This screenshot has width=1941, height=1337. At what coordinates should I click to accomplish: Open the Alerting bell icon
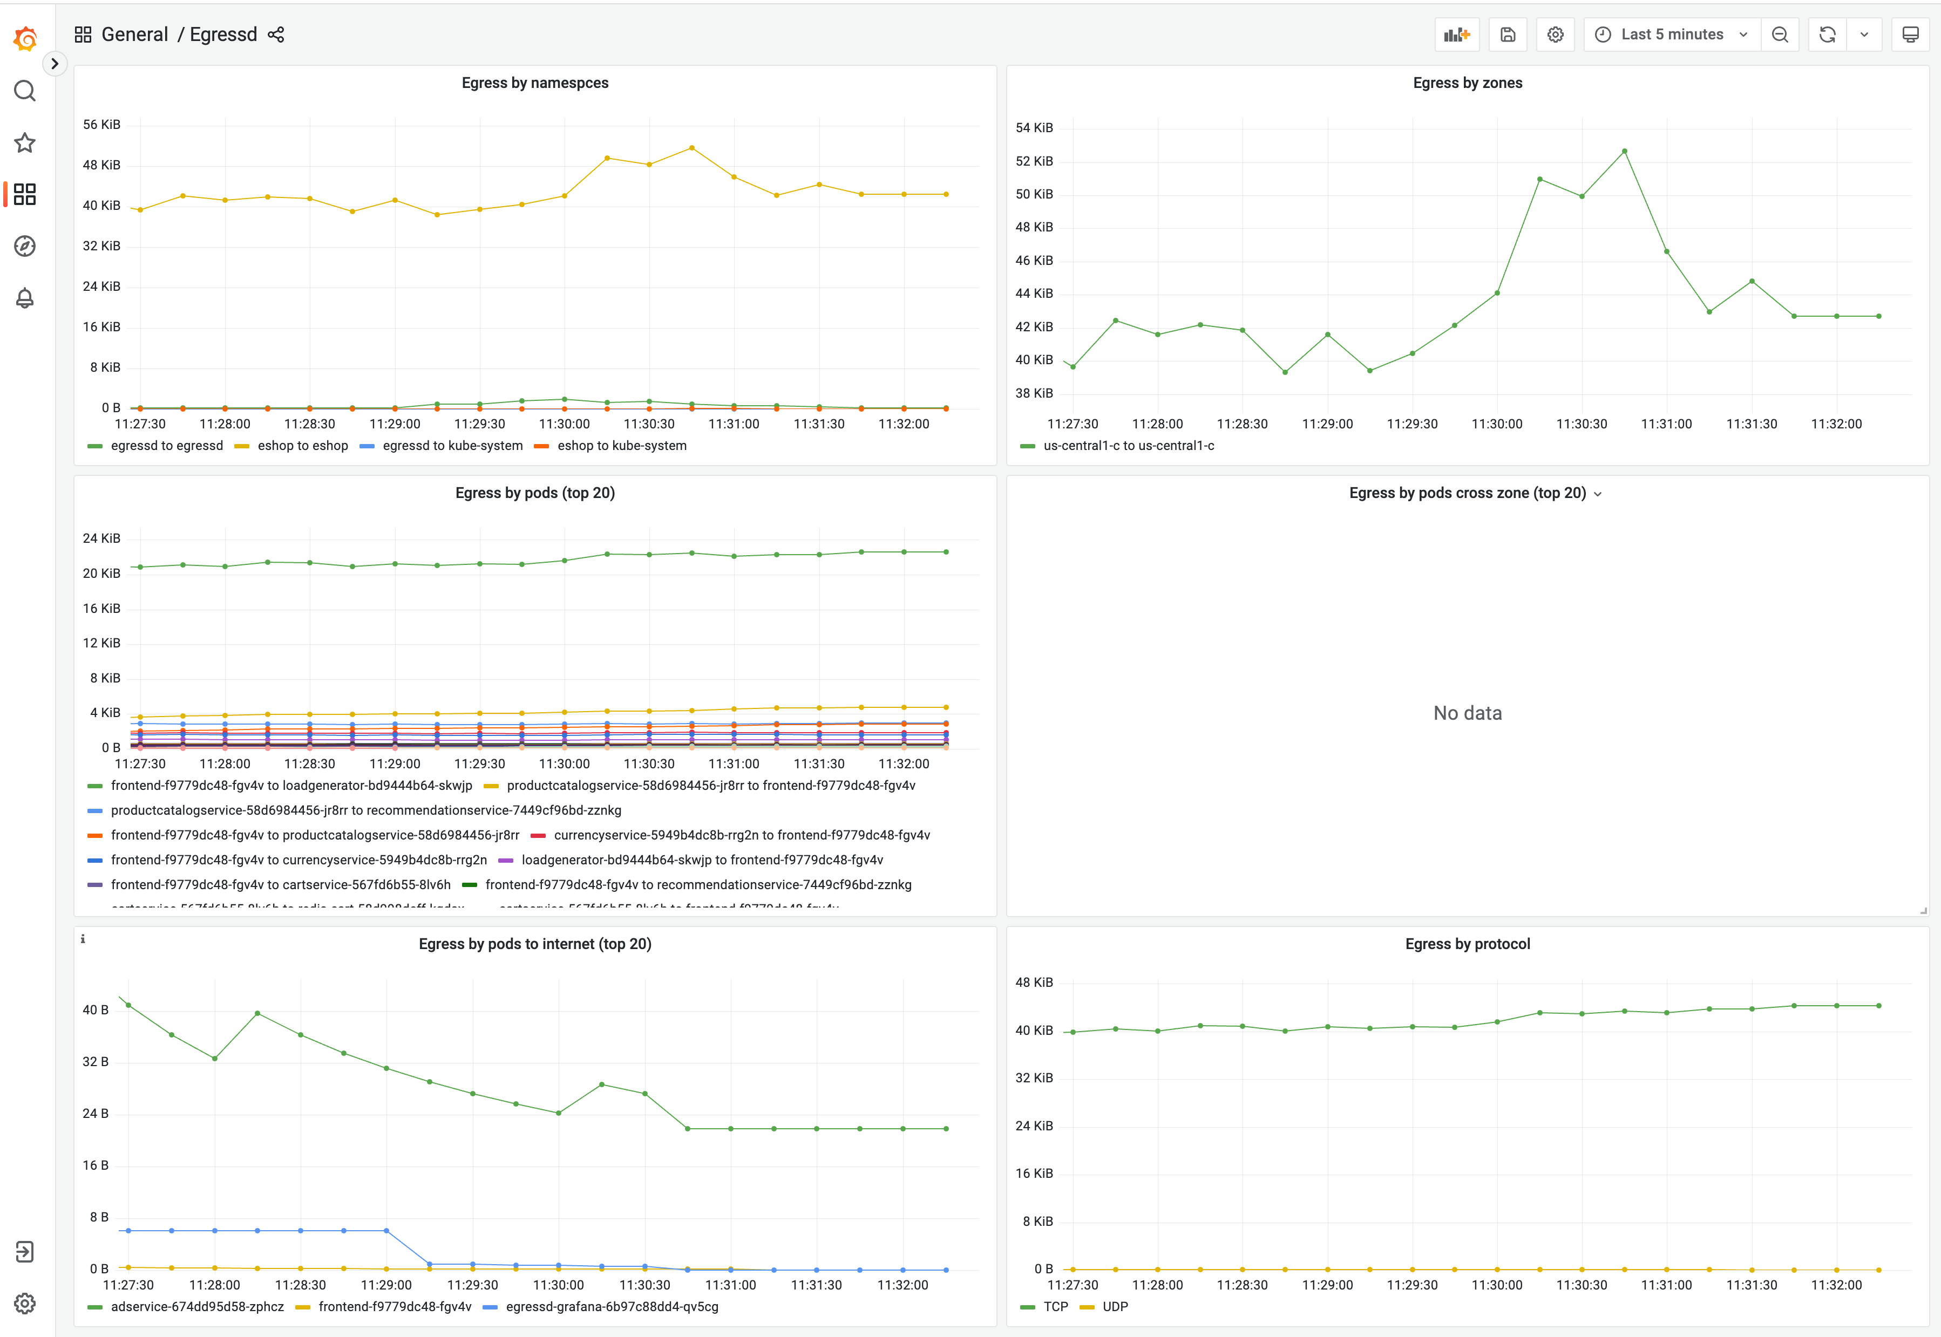click(25, 298)
